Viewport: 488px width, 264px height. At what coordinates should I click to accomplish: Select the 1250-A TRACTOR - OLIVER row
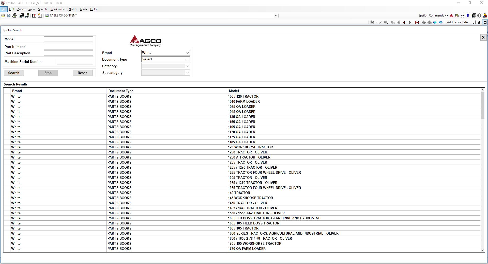click(242, 157)
